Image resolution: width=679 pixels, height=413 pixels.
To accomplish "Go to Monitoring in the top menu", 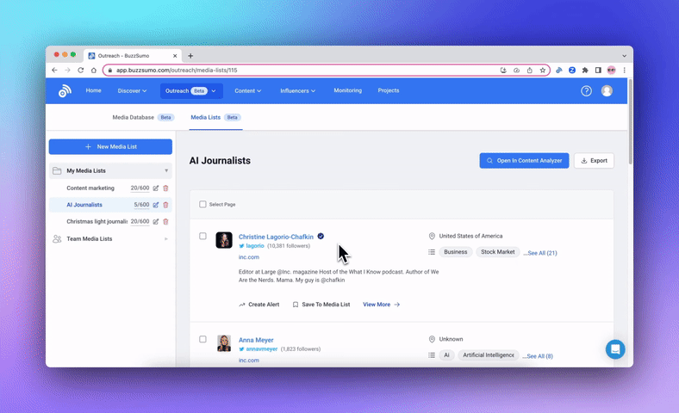I will (x=347, y=90).
